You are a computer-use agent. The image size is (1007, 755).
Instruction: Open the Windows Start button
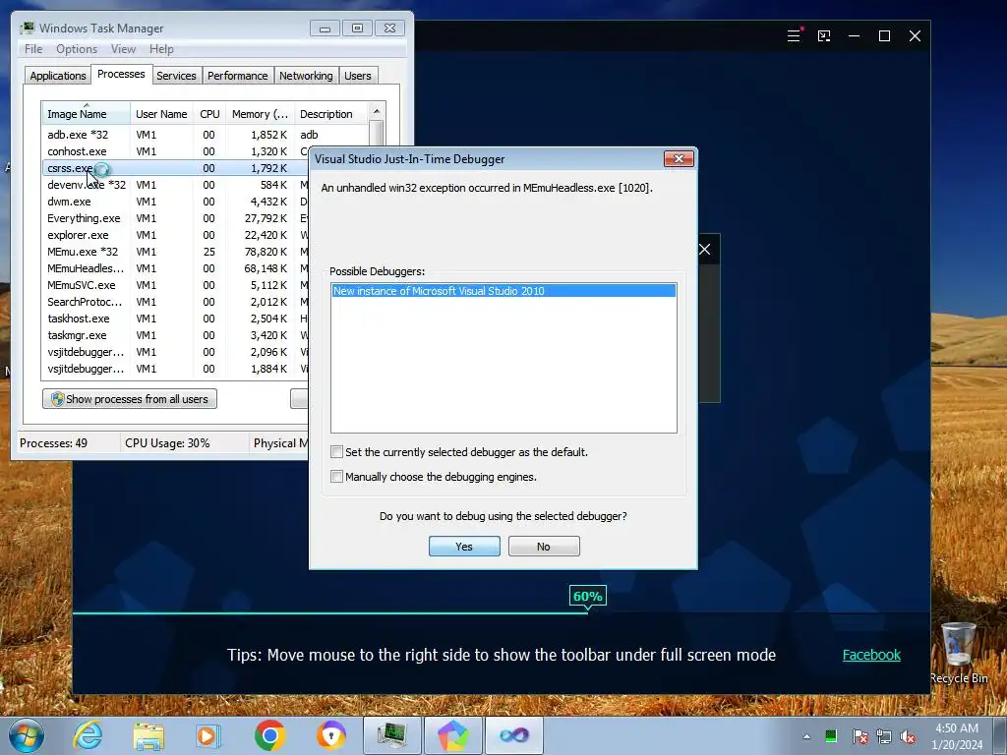[26, 735]
